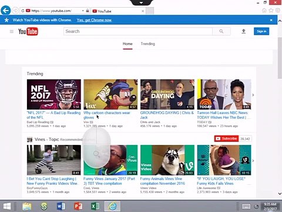Open the 'Chris and Jack' channel link
This screenshot has width=282, height=212.
(150, 122)
